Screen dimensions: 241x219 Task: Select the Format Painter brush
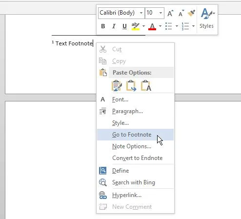[x=191, y=13]
